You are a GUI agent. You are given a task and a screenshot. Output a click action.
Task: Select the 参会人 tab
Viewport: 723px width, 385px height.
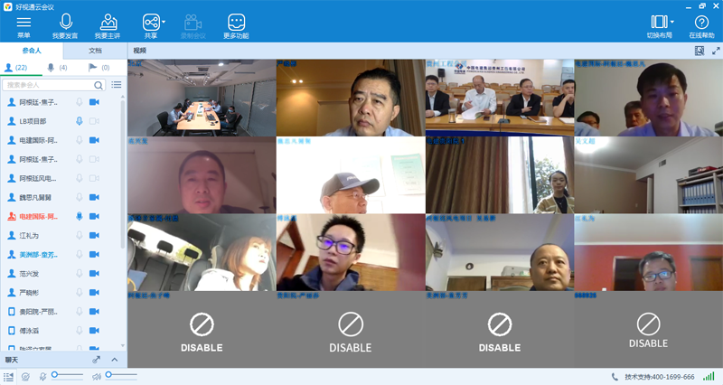click(x=32, y=51)
